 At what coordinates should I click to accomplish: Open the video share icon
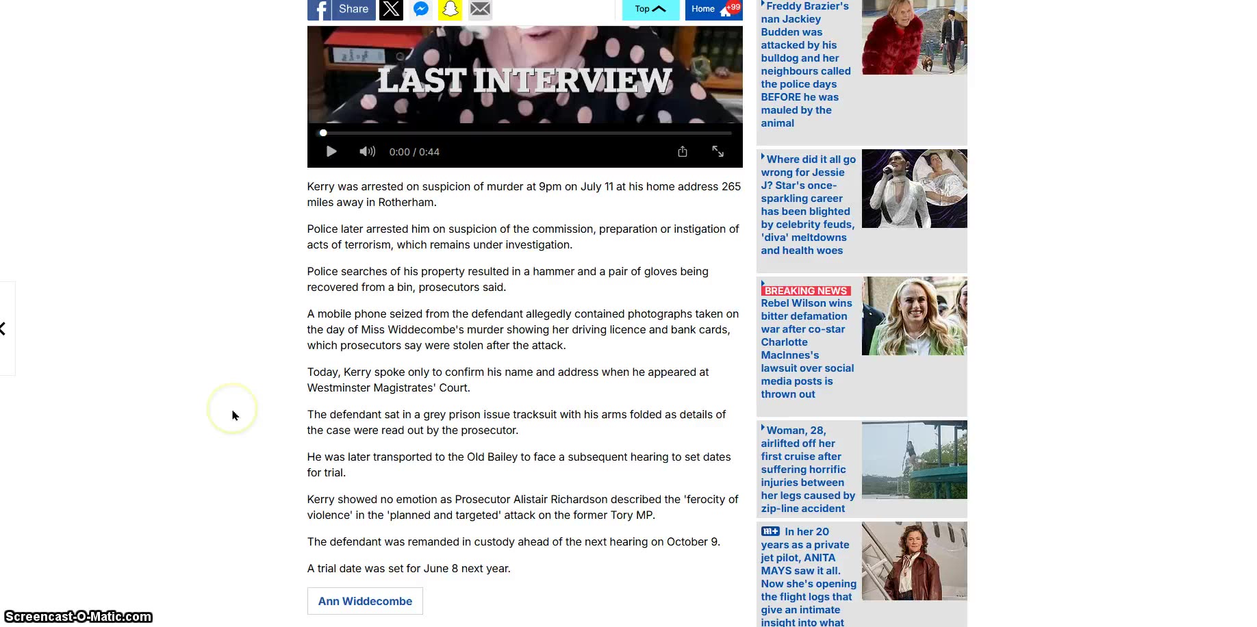pyautogui.click(x=683, y=151)
